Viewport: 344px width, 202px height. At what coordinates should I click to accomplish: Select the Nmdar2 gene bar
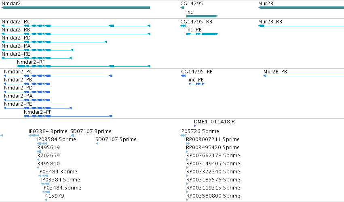tap(76, 8)
